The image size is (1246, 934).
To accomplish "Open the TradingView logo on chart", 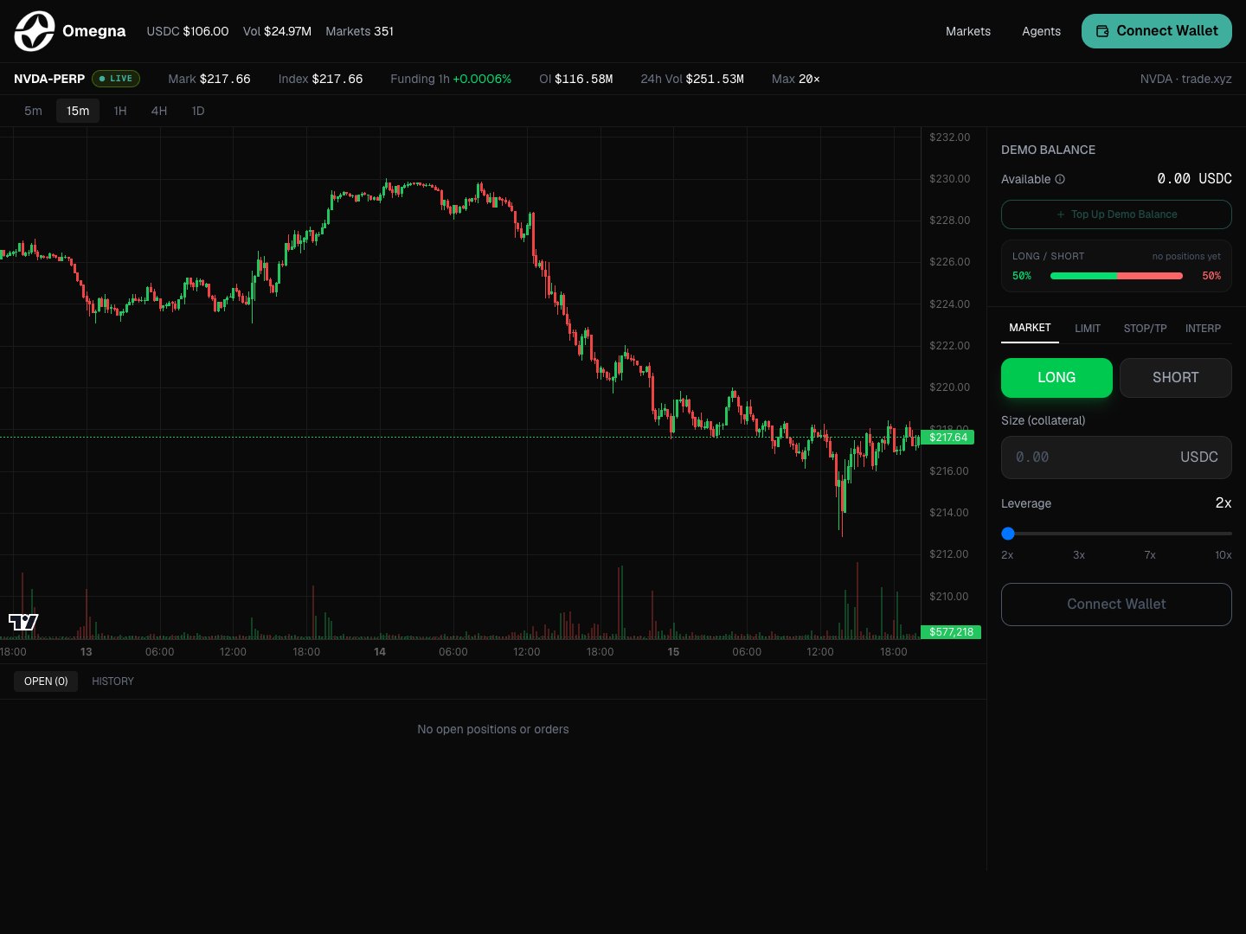I will tap(23, 622).
